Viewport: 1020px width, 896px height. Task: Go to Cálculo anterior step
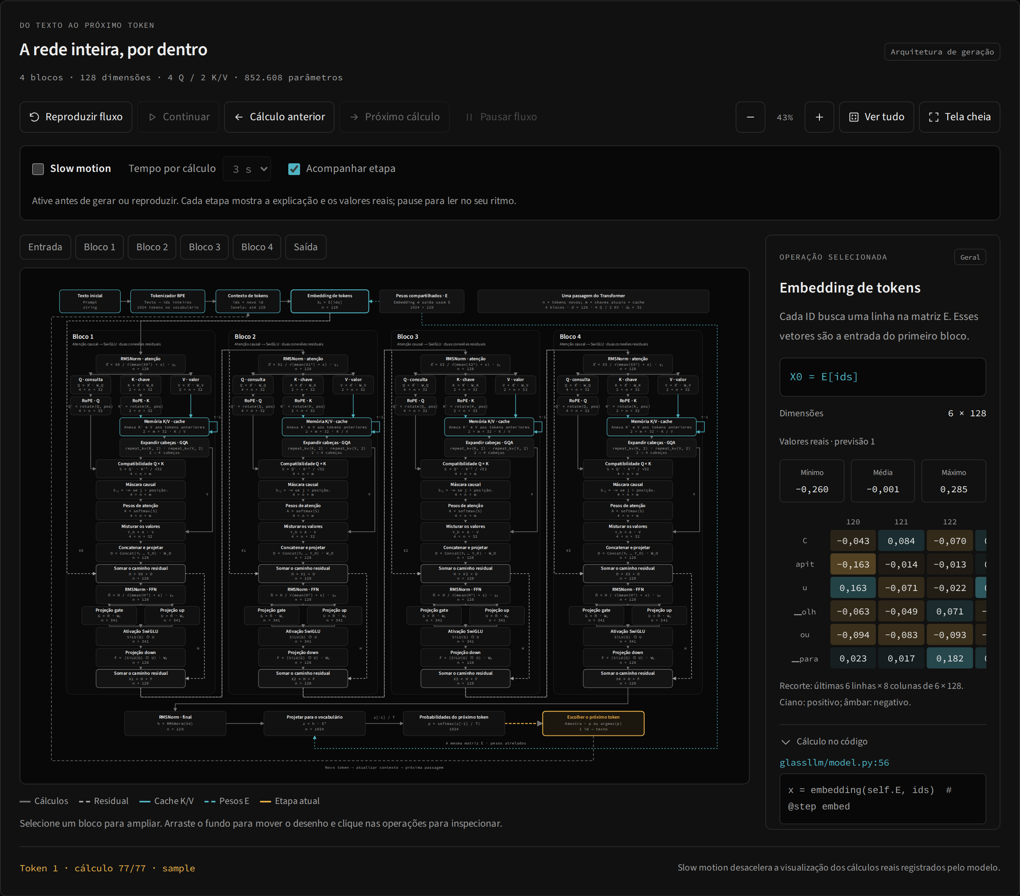279,117
